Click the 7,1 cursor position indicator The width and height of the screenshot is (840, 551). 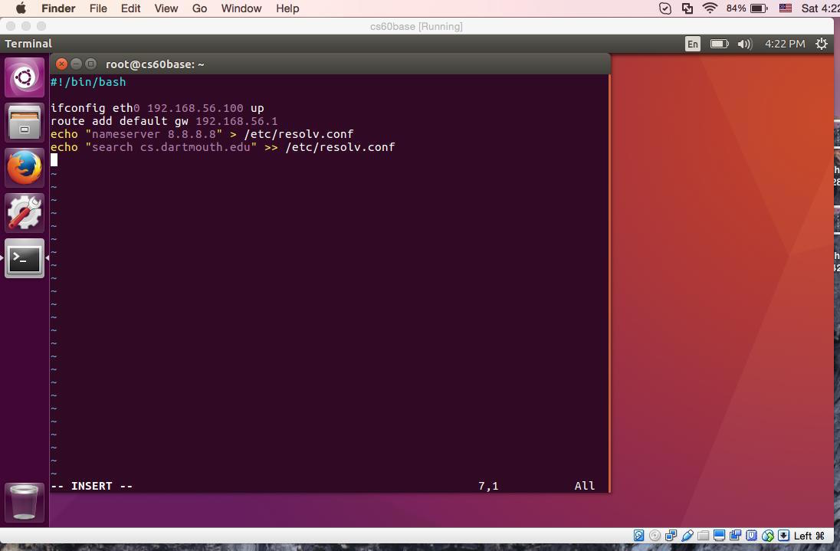pos(488,486)
